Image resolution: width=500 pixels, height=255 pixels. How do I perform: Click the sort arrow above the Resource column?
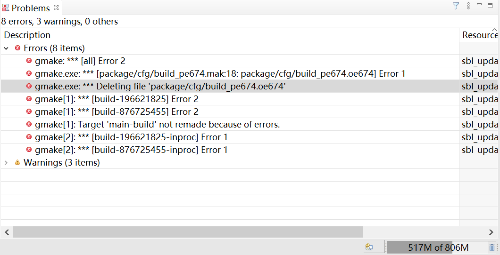tap(494, 30)
